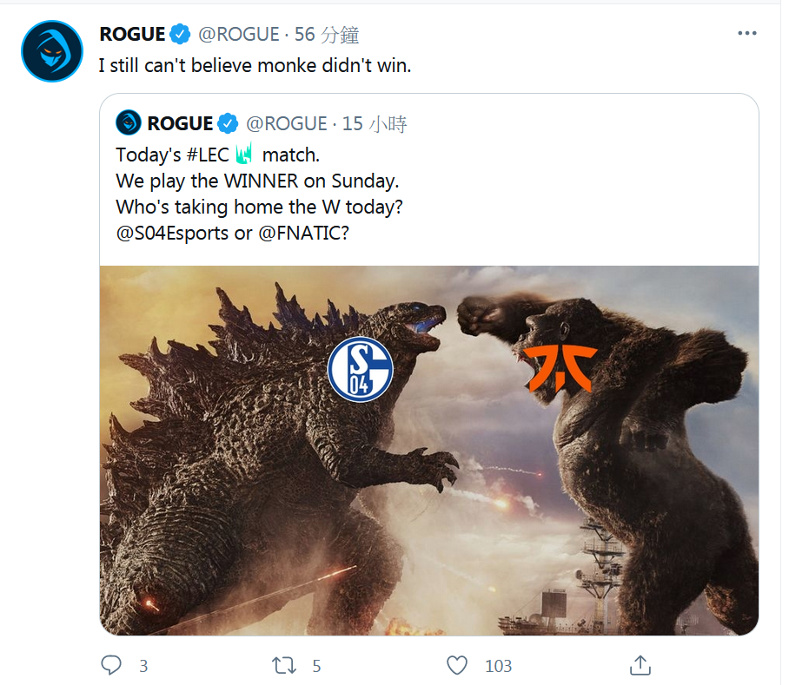Like the tweet with heart icon
This screenshot has height=685, width=789.
click(457, 665)
